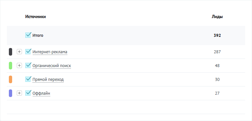
Task: Expand the Интернет-реклама row
Action: click(19, 52)
